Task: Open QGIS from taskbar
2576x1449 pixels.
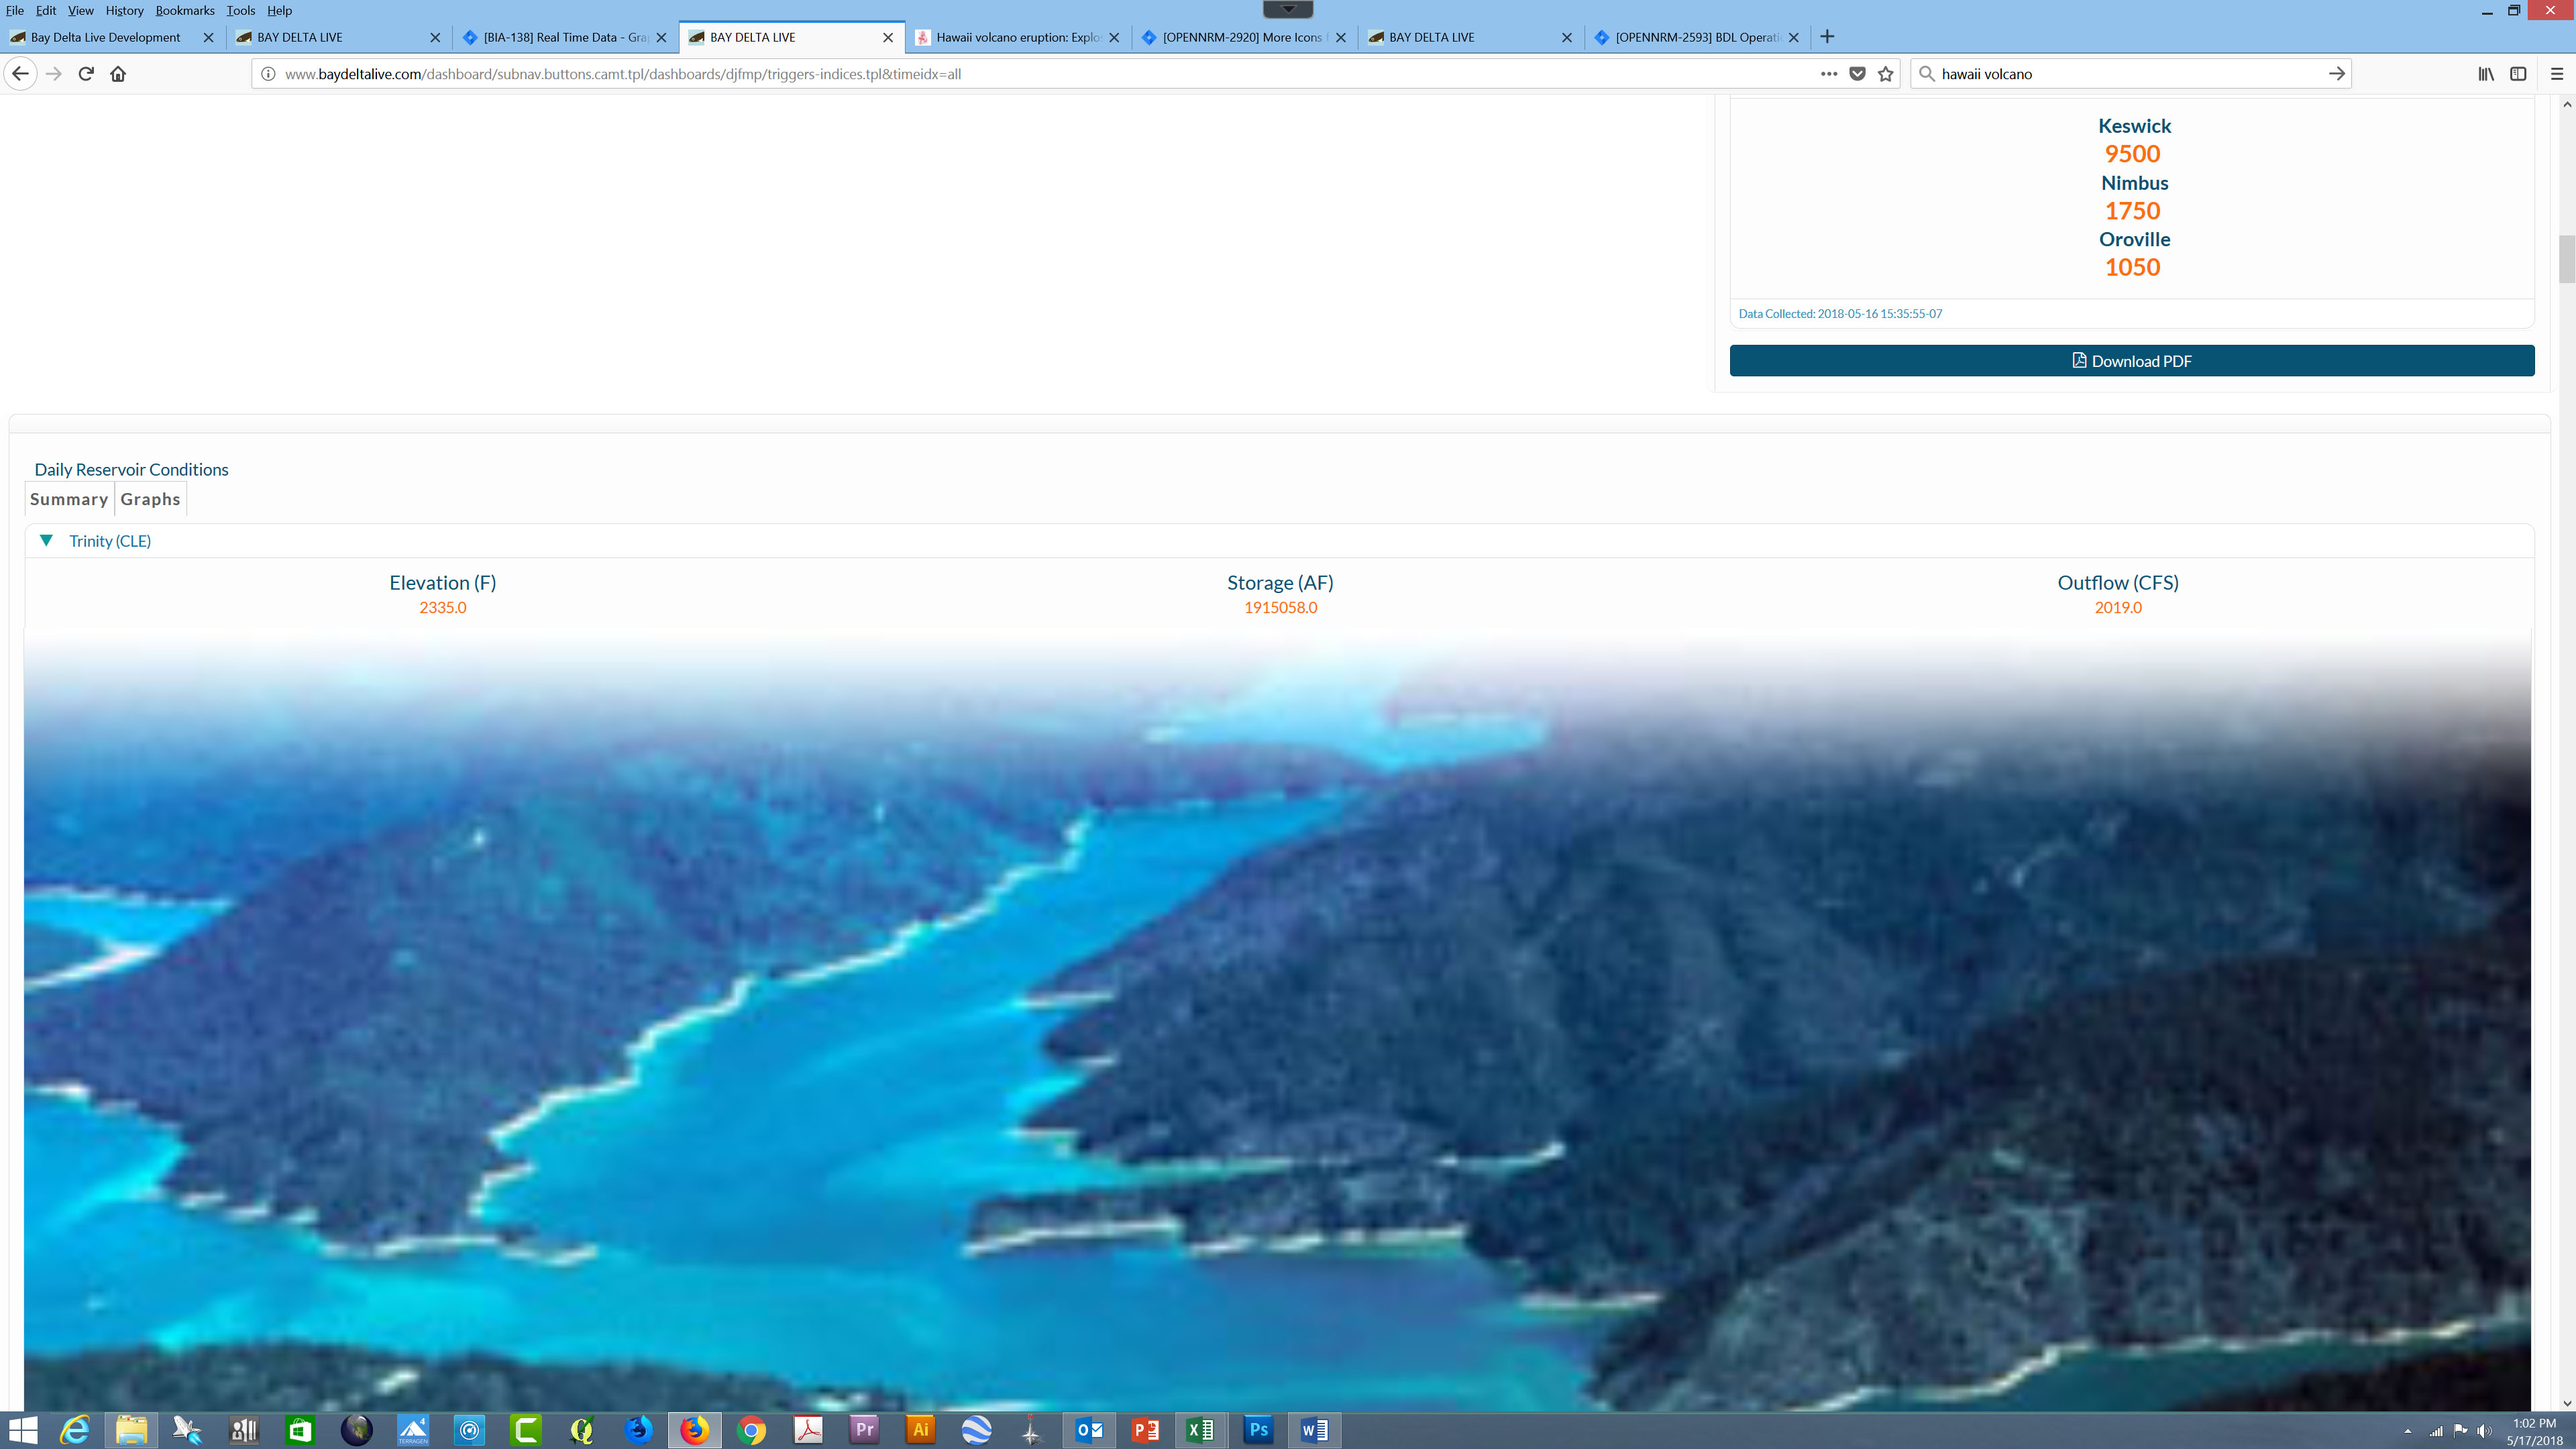Action: pos(582,1430)
